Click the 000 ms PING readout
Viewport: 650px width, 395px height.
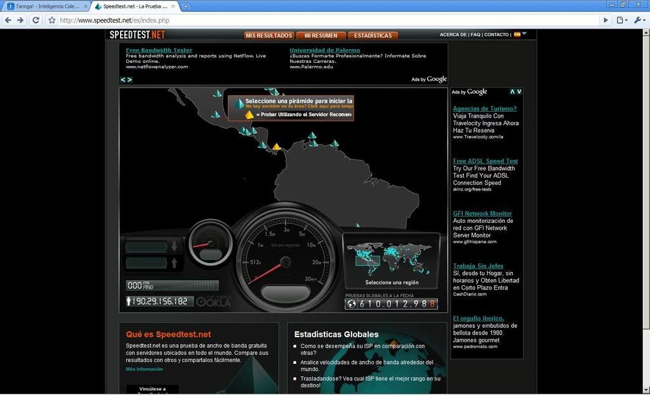[172, 286]
